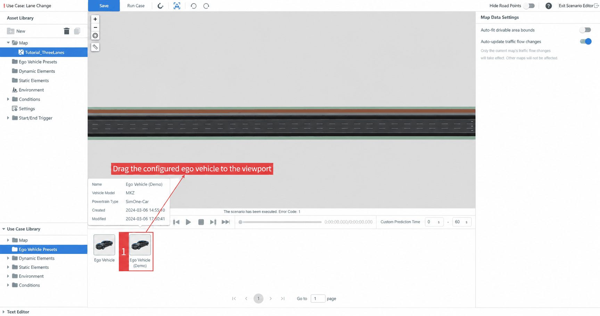Expand Start/End Trigger folder
The width and height of the screenshot is (600, 316).
coord(8,118)
